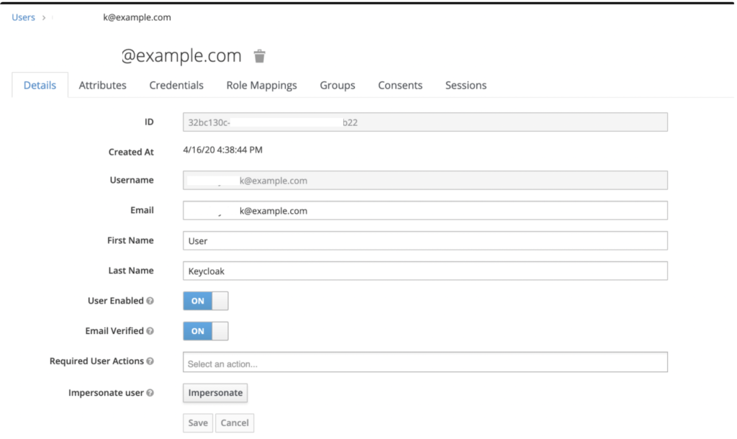Switch to the Attributes tab

click(102, 85)
